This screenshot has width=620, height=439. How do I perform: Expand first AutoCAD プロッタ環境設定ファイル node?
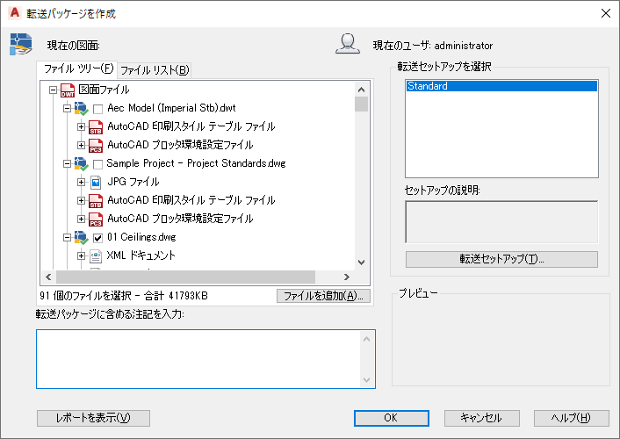point(81,146)
